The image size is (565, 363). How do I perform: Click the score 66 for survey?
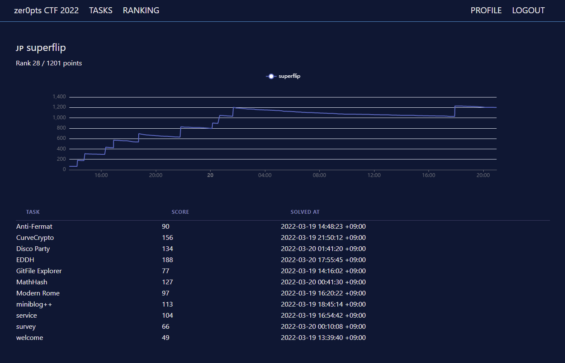coord(166,327)
